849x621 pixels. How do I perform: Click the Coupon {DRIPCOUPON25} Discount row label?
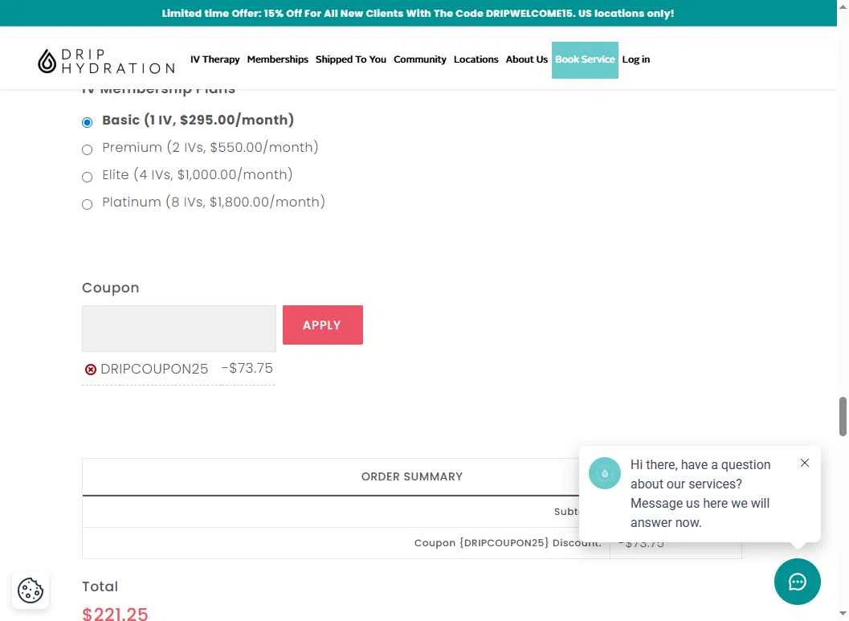(x=508, y=542)
